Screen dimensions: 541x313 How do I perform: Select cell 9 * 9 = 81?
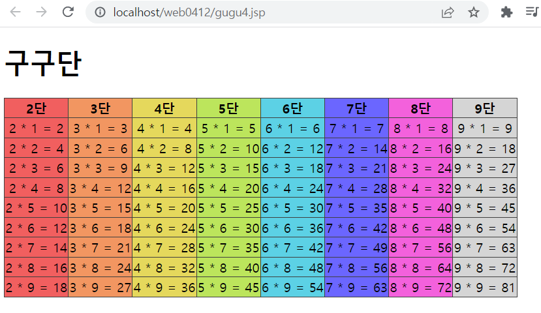click(x=485, y=287)
